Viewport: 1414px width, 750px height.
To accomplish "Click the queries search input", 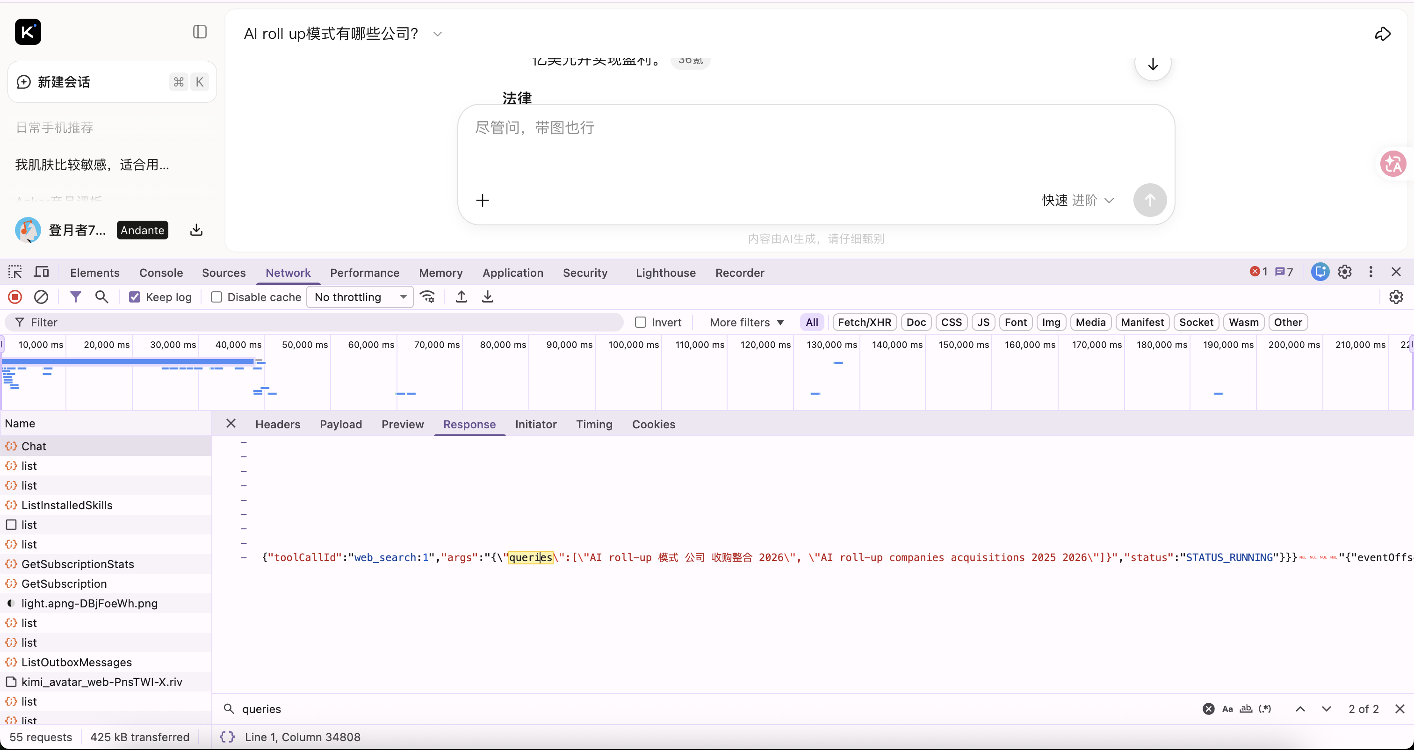I will (x=708, y=709).
